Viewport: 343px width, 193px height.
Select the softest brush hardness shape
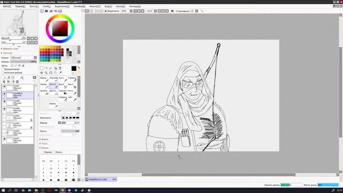click(63, 118)
